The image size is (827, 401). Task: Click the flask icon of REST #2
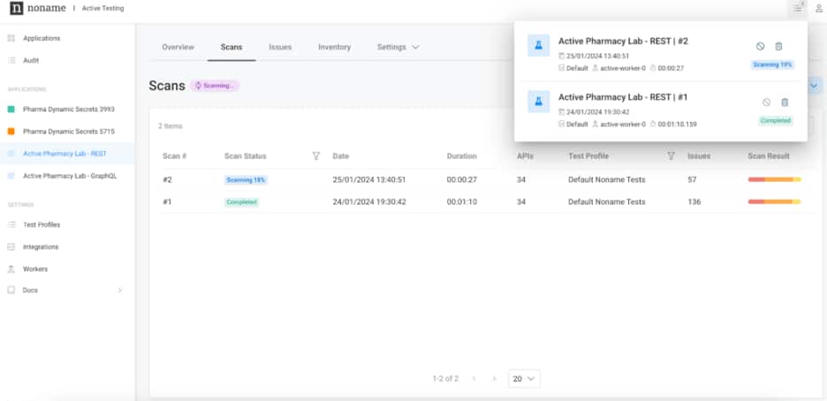click(x=539, y=46)
